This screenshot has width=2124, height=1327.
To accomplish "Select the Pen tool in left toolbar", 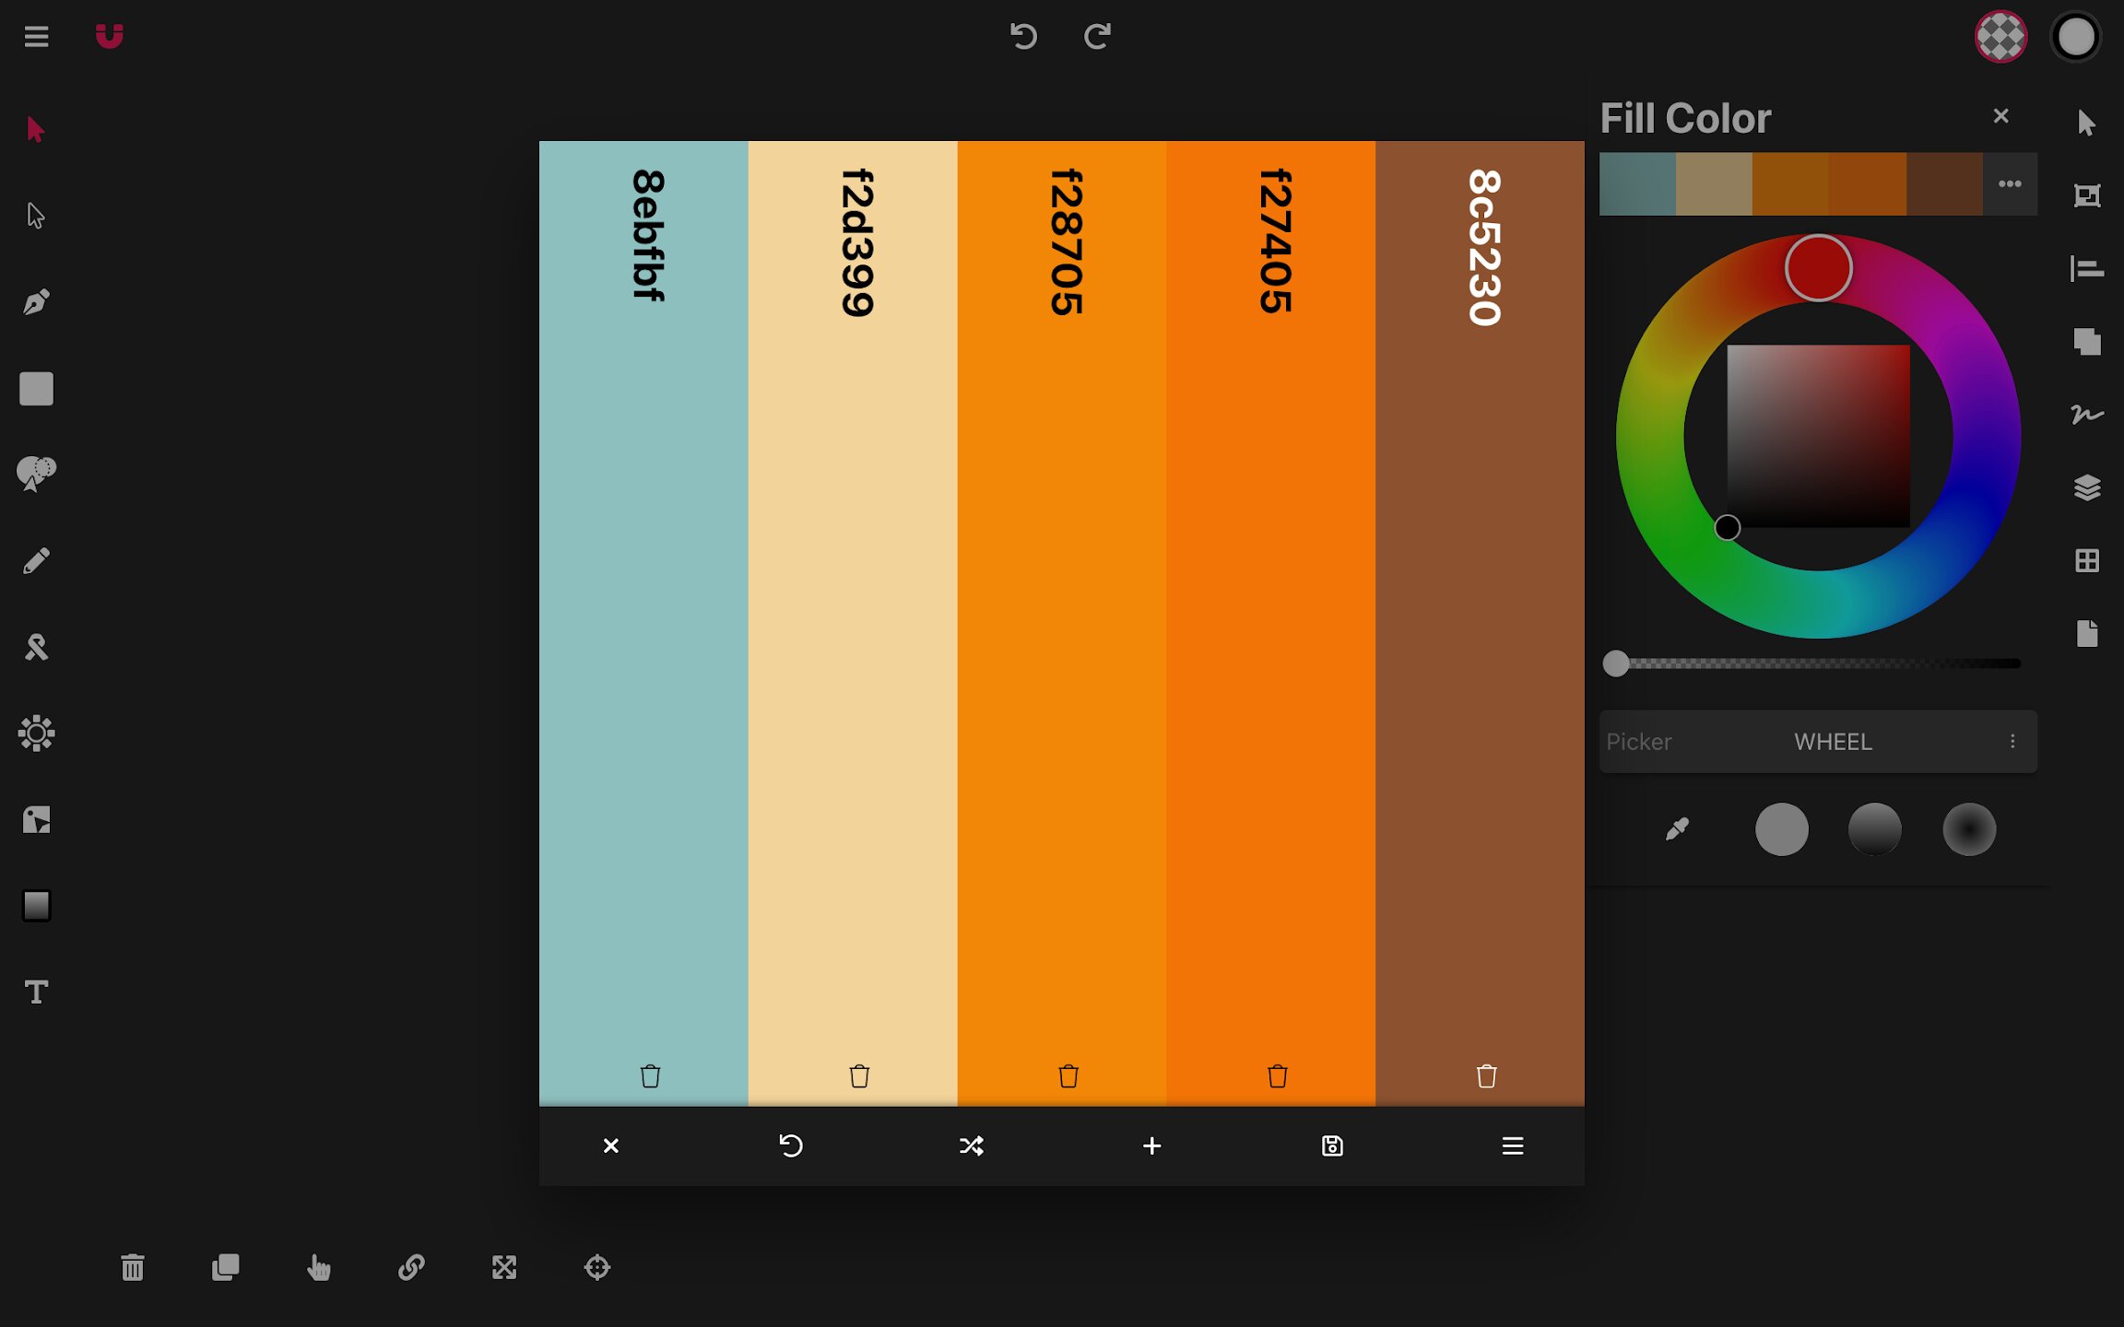I will point(36,302).
